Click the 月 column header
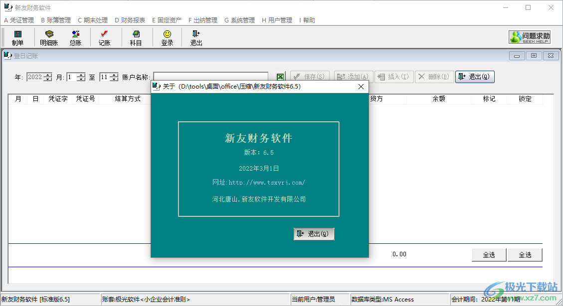 point(18,99)
